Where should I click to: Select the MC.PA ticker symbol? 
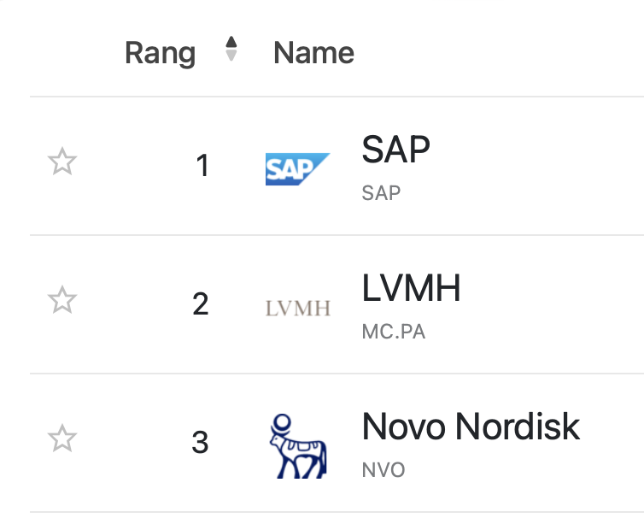pyautogui.click(x=393, y=331)
